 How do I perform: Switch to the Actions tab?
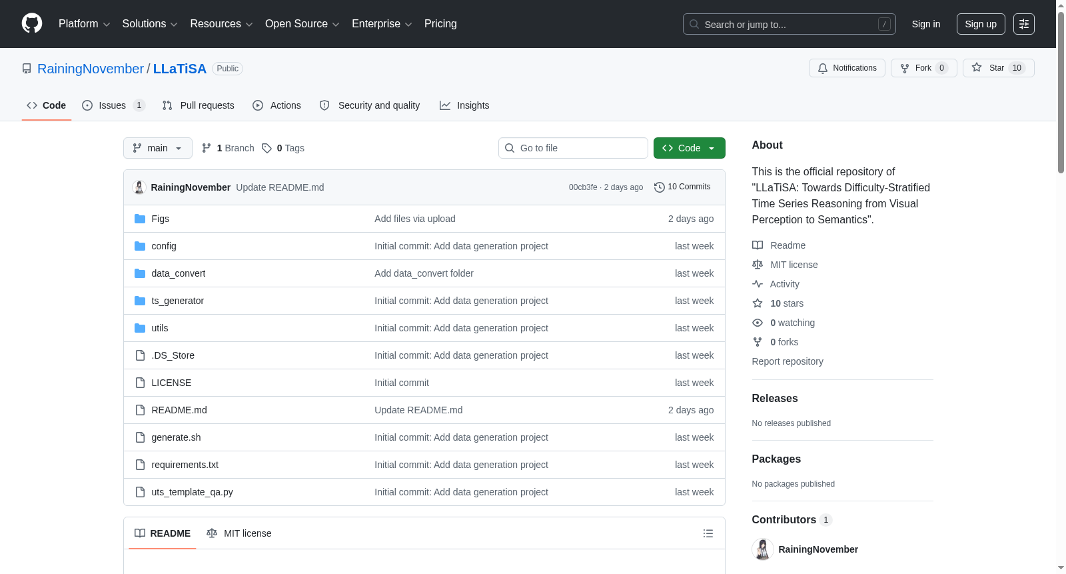pos(277,105)
